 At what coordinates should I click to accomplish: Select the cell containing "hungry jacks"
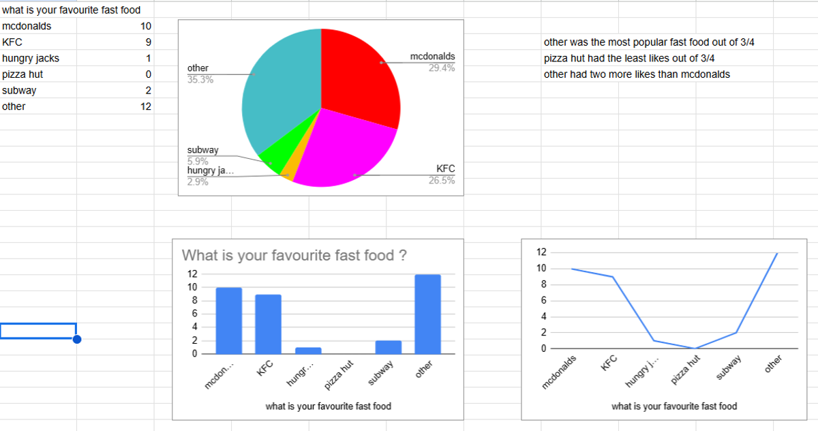31,58
